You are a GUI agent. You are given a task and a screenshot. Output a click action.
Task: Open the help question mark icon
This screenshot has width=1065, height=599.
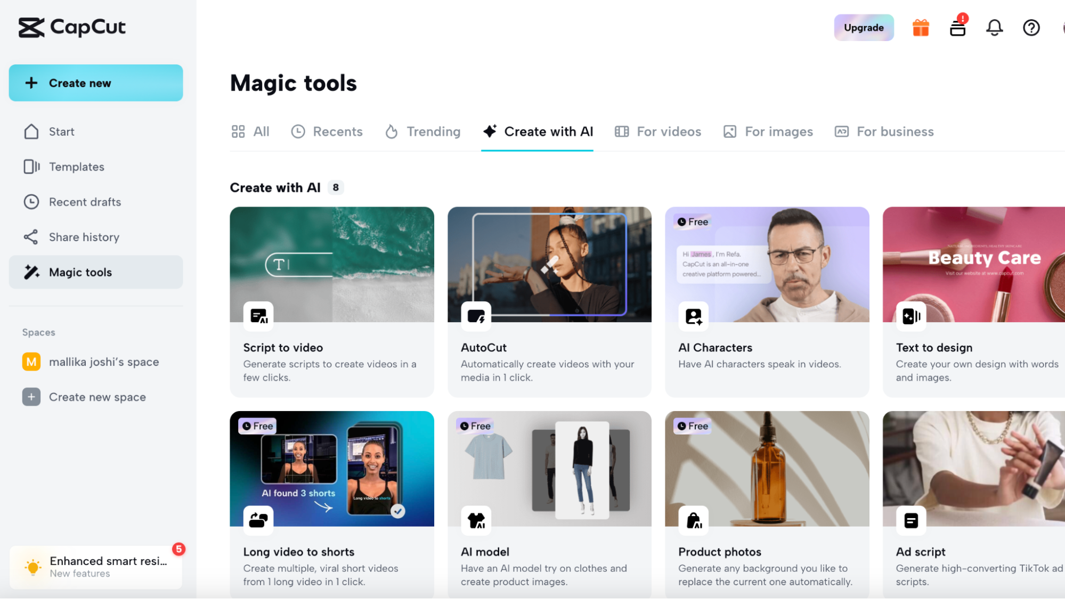tap(1031, 28)
